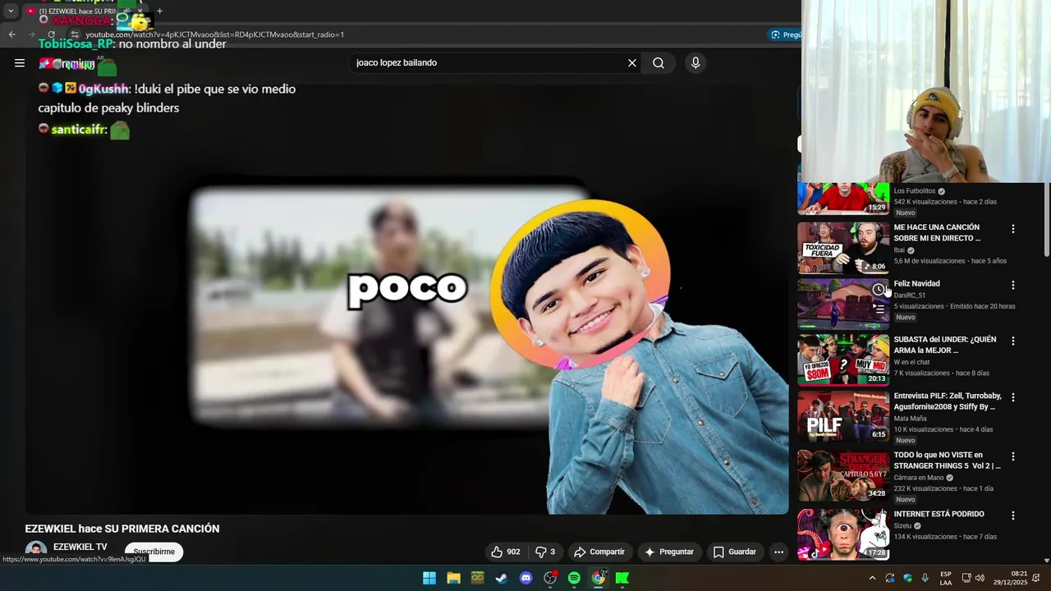Open options menu for INTERNET ESTÁ PODRIDO
1051x591 pixels.
1012,515
